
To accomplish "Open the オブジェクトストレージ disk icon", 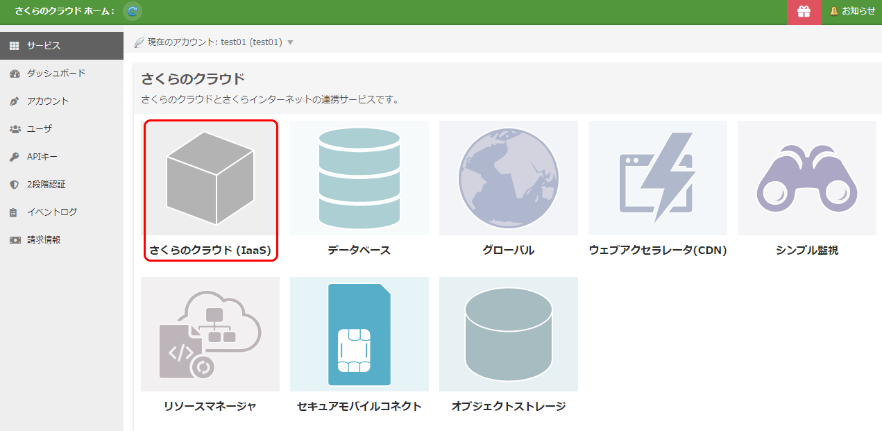I will point(509,334).
